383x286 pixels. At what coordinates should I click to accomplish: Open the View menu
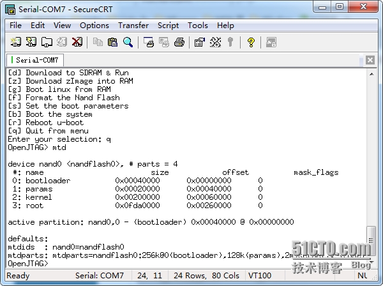63,26
